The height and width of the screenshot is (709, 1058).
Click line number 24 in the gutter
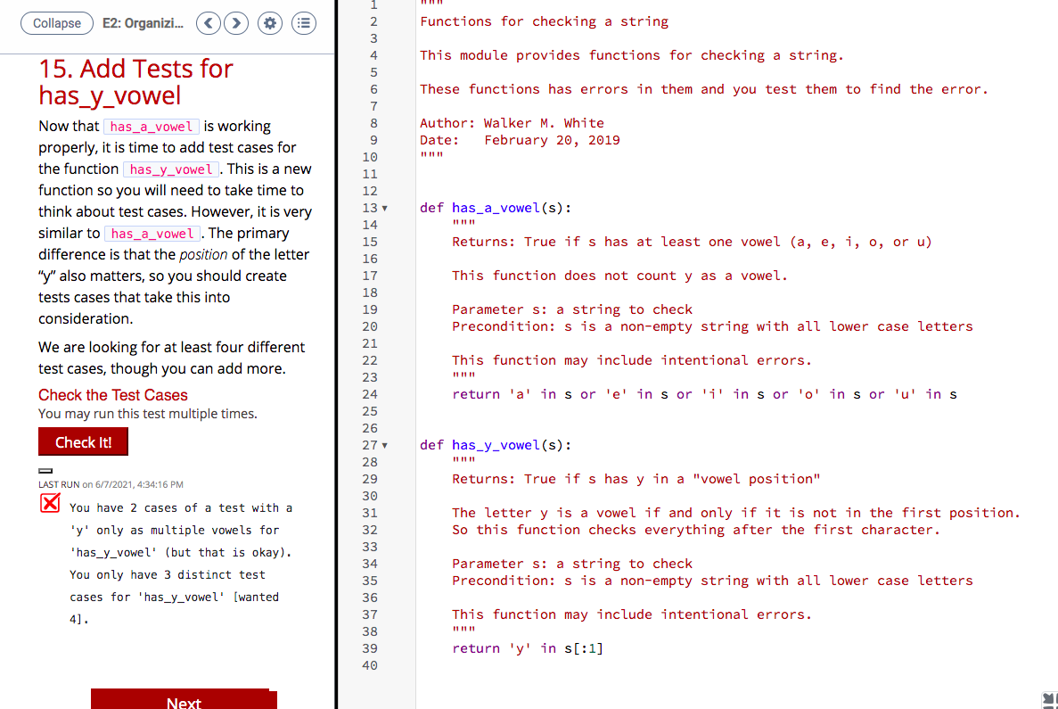coord(370,394)
